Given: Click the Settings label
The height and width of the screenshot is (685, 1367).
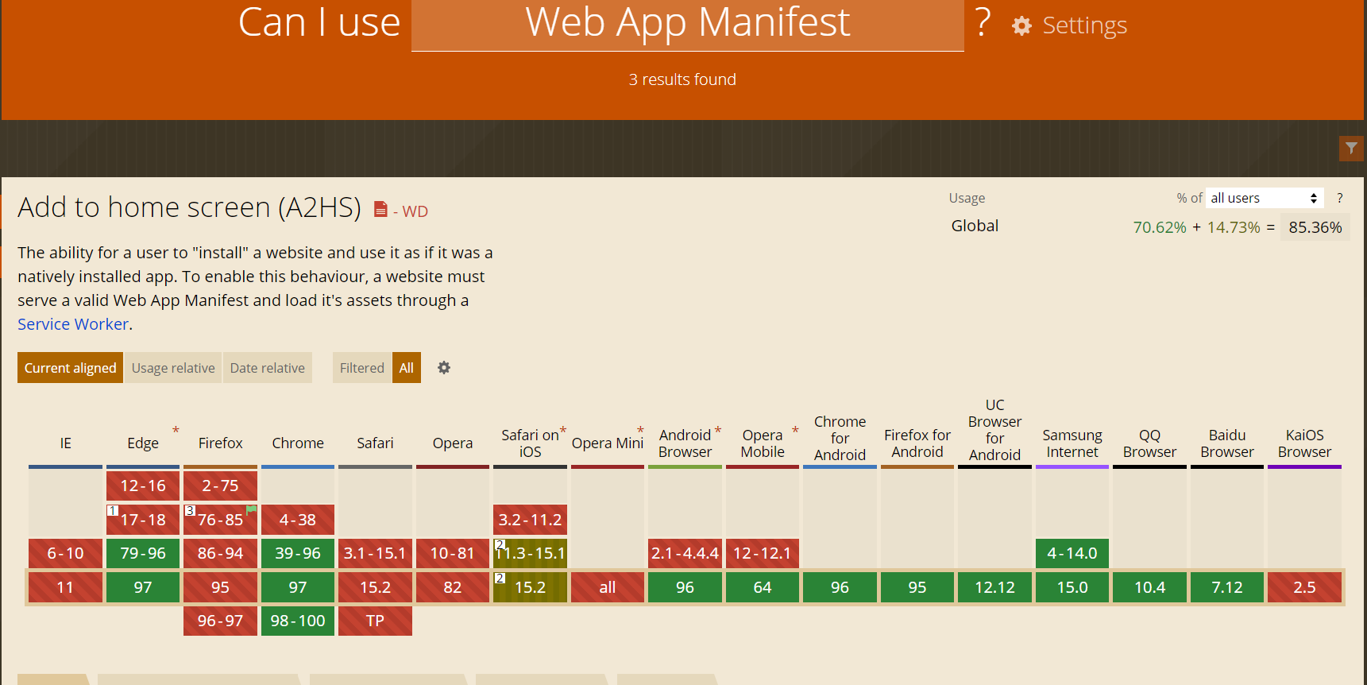Looking at the screenshot, I should 1084,25.
